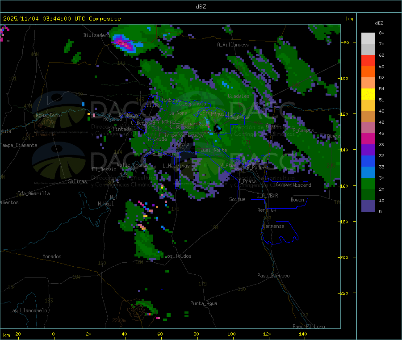Click the Soitue label
The height and width of the screenshot is (340, 402).
tap(237, 199)
